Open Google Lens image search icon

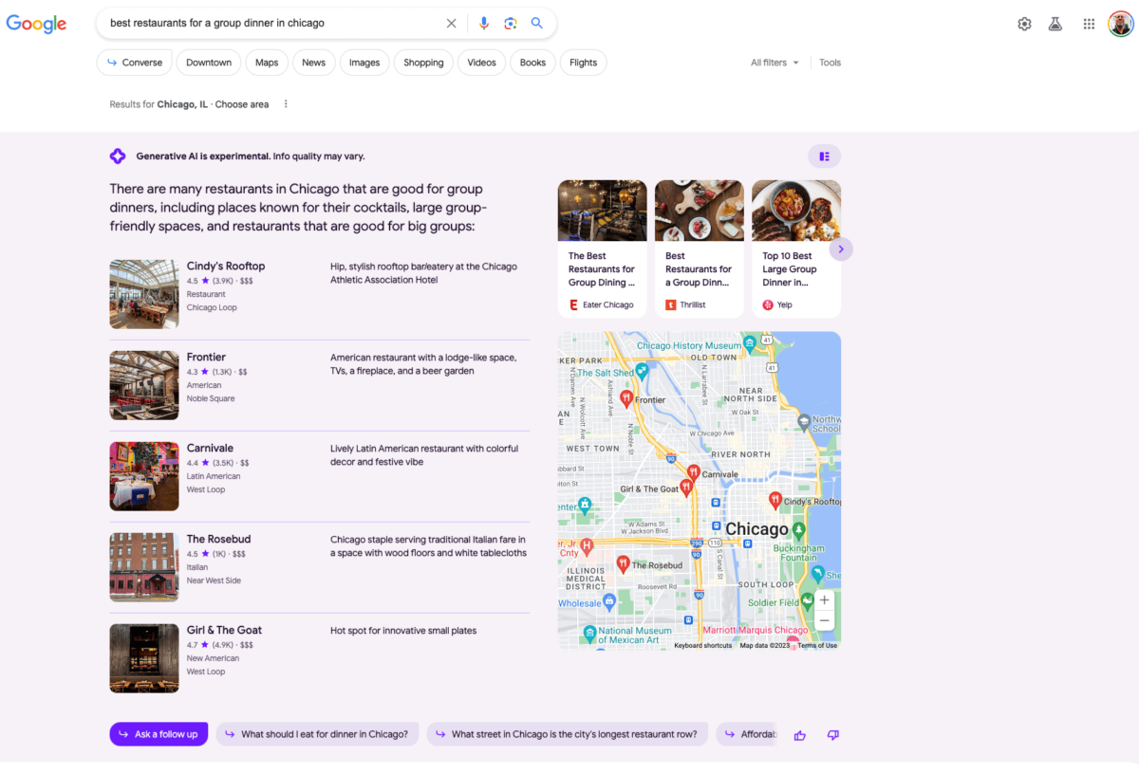[511, 24]
